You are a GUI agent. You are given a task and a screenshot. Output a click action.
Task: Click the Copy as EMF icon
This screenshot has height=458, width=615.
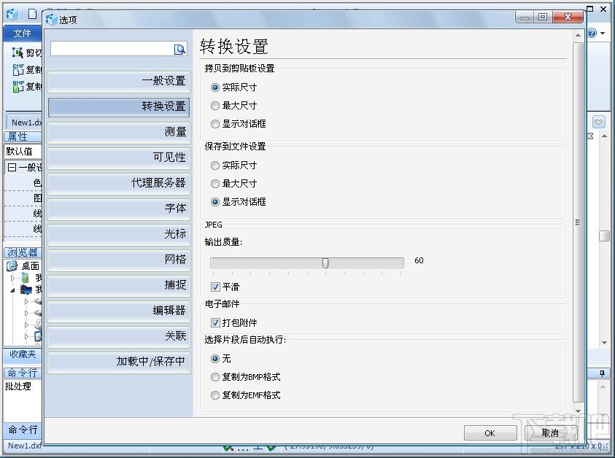pos(18,69)
